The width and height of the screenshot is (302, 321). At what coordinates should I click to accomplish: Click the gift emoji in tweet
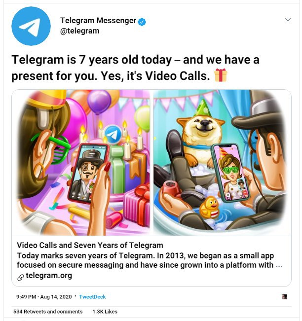click(221, 75)
